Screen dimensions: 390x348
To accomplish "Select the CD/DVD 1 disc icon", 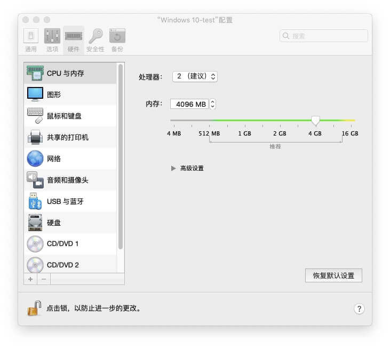I will tap(35, 244).
